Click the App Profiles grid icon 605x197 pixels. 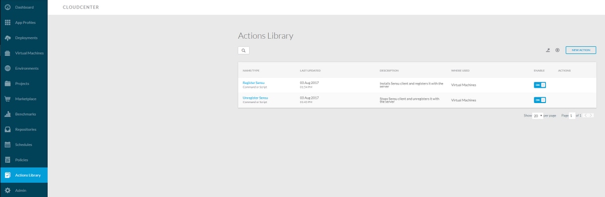[x=8, y=22]
